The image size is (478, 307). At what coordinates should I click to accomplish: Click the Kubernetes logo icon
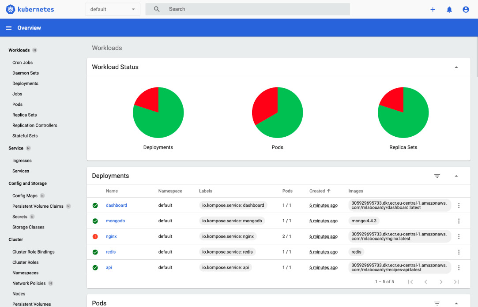pos(10,9)
